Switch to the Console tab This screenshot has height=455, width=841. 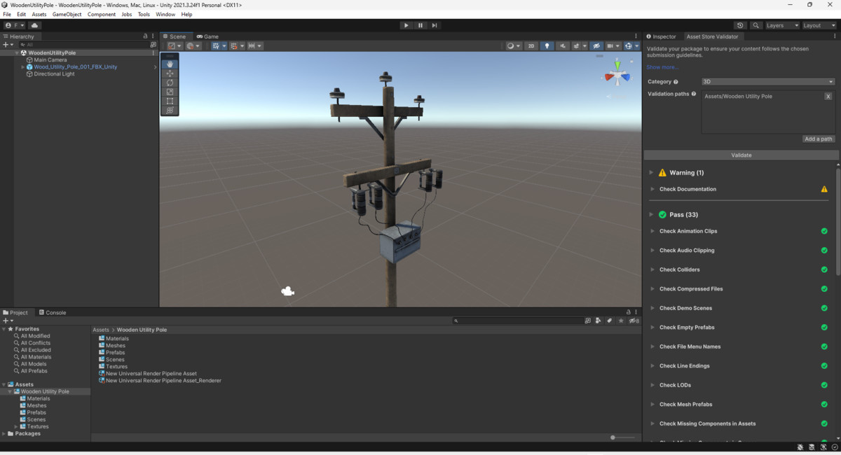tap(52, 312)
